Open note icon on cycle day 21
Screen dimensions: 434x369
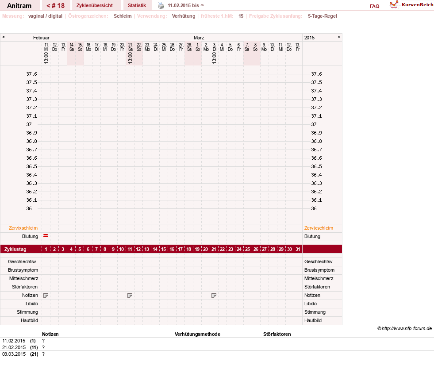point(214,296)
